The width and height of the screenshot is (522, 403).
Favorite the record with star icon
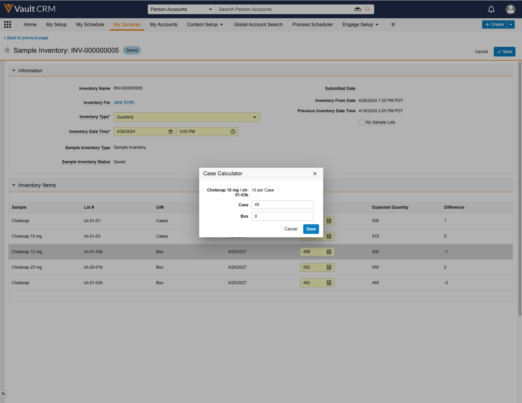7,50
